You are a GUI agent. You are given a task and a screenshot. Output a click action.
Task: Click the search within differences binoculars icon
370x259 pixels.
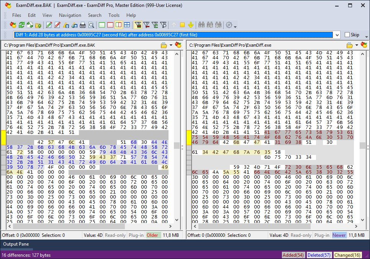pos(202,25)
